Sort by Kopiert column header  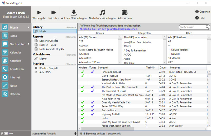coord(83,67)
